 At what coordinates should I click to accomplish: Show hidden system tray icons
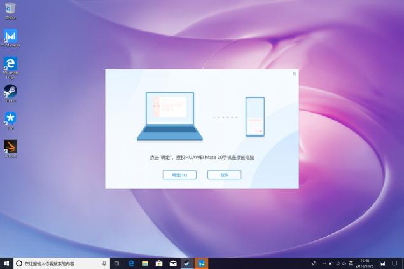[324, 263]
